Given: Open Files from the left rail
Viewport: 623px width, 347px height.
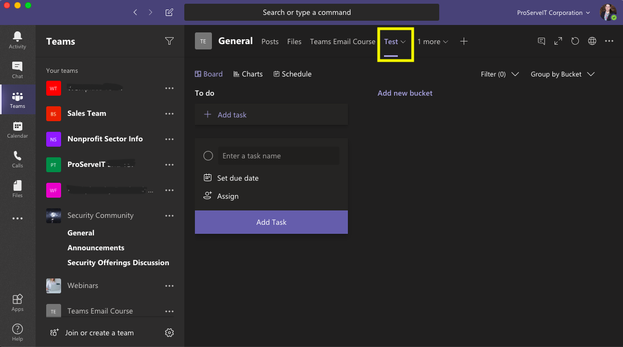Looking at the screenshot, I should pyautogui.click(x=18, y=188).
